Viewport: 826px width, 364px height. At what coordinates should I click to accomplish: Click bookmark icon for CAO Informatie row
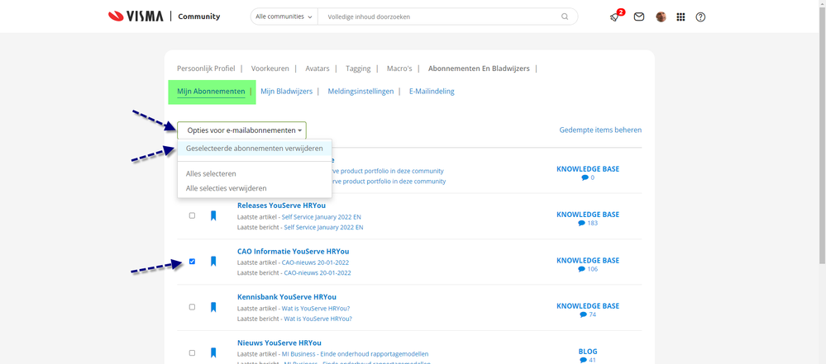[213, 262]
